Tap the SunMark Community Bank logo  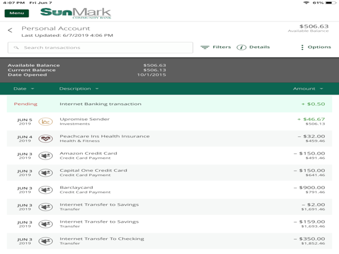[x=76, y=13]
